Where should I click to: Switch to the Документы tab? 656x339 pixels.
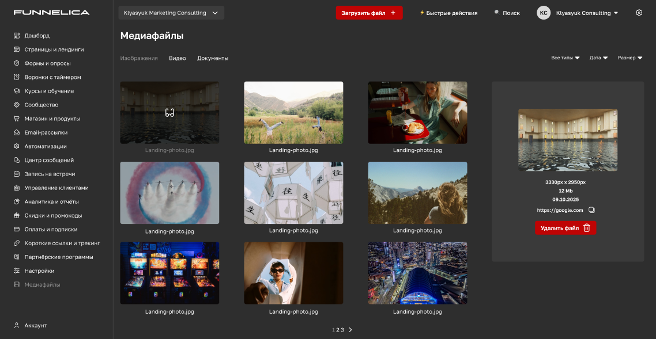click(213, 59)
